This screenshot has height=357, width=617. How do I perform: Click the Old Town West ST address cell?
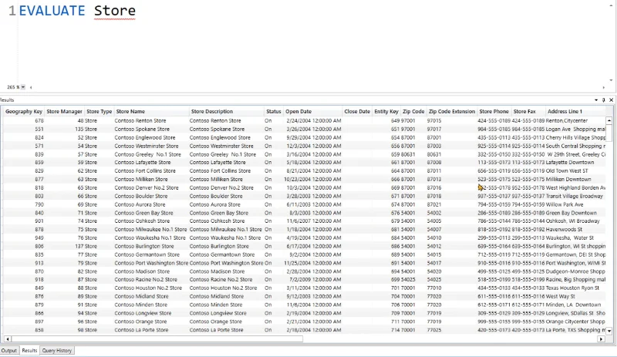click(575, 171)
